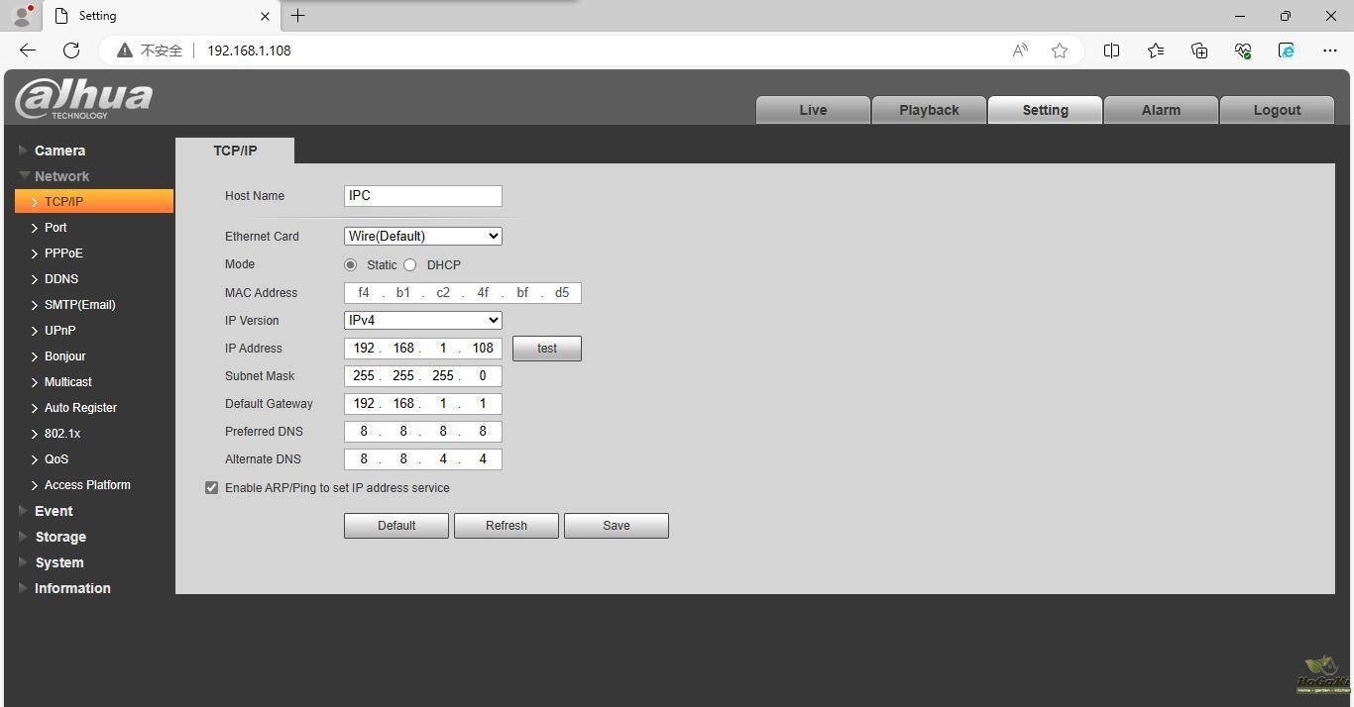
Task: Open the browser collections icon
Action: tap(1199, 50)
